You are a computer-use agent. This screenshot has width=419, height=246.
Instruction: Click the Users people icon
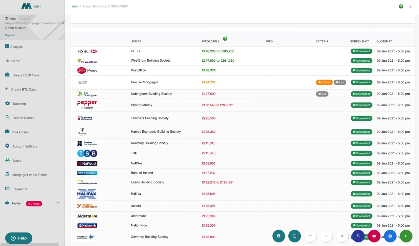pos(8,160)
